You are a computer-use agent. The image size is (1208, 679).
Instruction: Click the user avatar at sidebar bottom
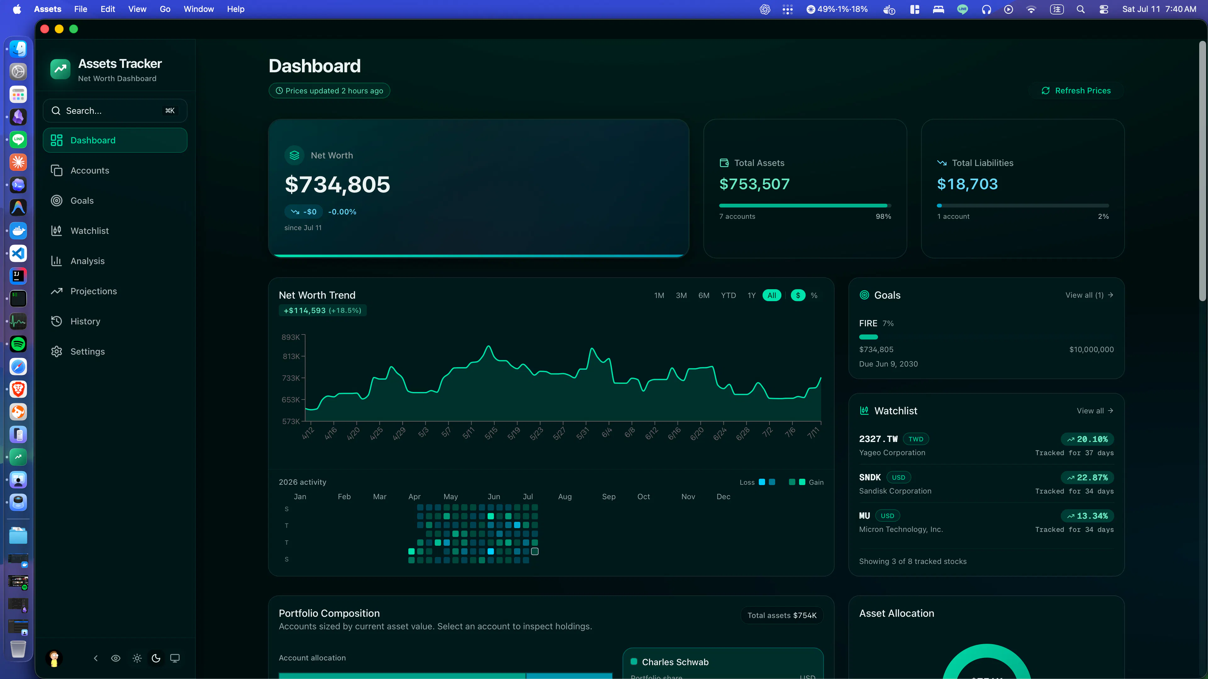(x=54, y=658)
